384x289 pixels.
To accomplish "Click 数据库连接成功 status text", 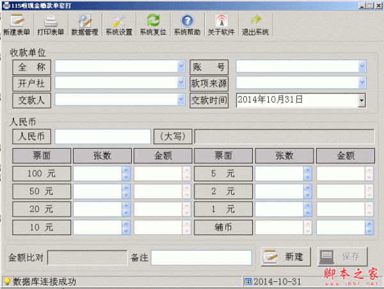I will (44, 282).
